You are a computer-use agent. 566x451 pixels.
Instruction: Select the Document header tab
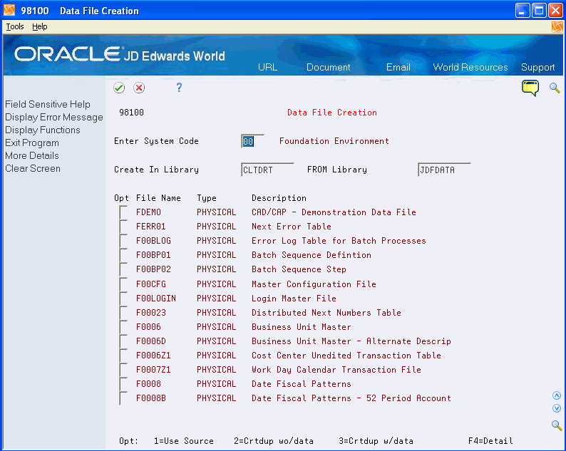[x=328, y=67]
